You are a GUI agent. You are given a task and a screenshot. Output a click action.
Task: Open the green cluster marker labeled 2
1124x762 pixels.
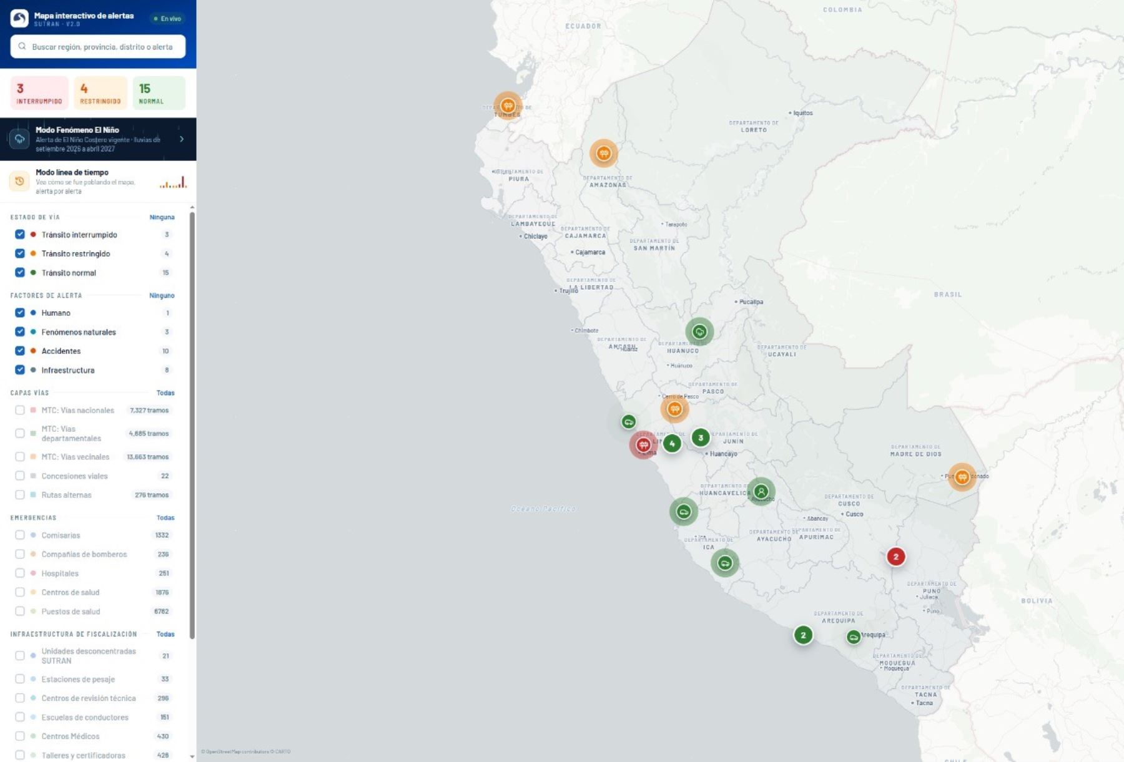click(804, 635)
